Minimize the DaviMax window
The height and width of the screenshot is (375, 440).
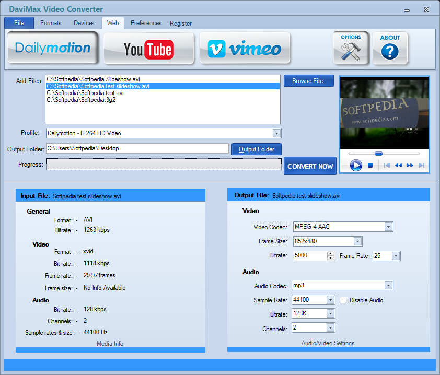pyautogui.click(x=407, y=10)
